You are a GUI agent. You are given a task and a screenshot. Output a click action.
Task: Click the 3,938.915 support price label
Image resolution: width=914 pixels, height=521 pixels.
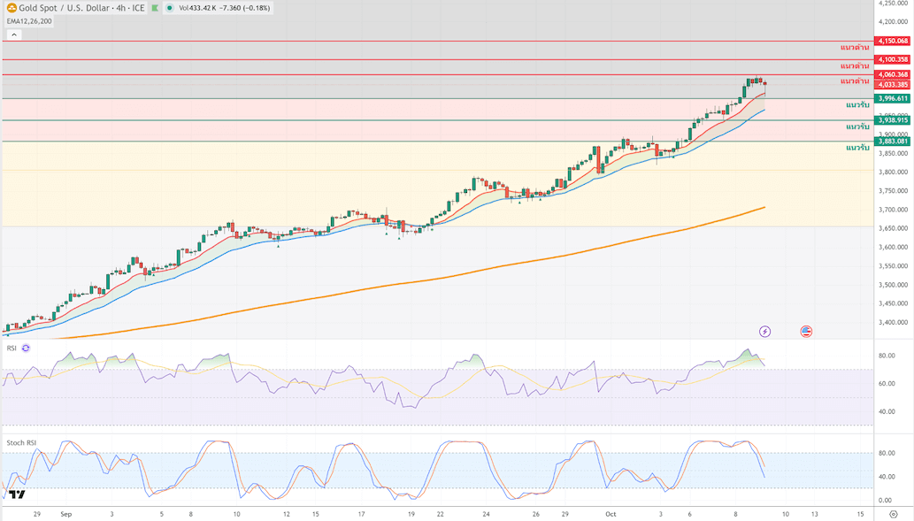click(892, 120)
